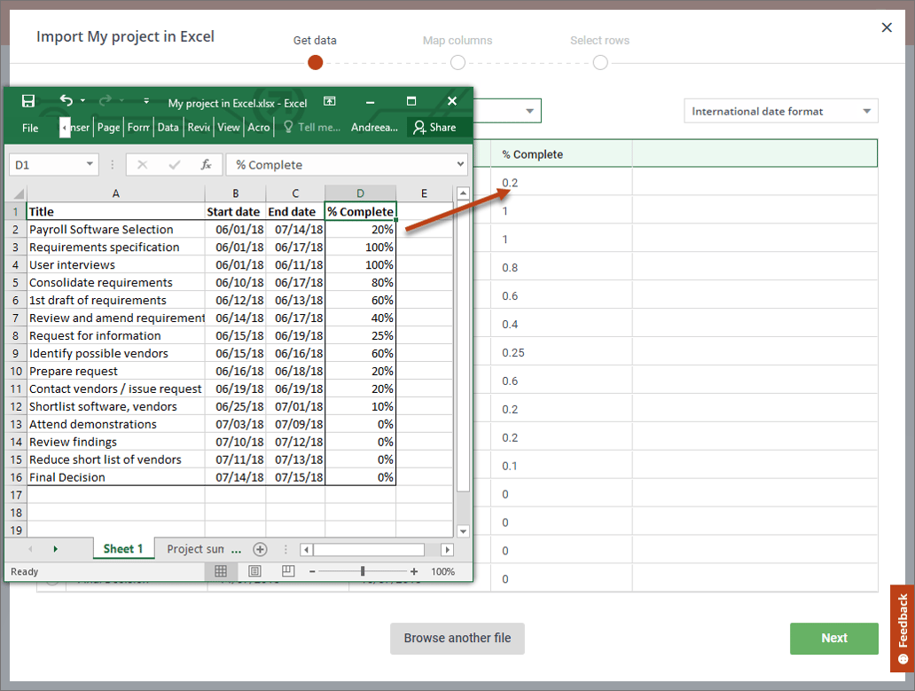The height and width of the screenshot is (691, 915).
Task: Select the Save icon on Quick Access Toolbar
Action: click(29, 101)
